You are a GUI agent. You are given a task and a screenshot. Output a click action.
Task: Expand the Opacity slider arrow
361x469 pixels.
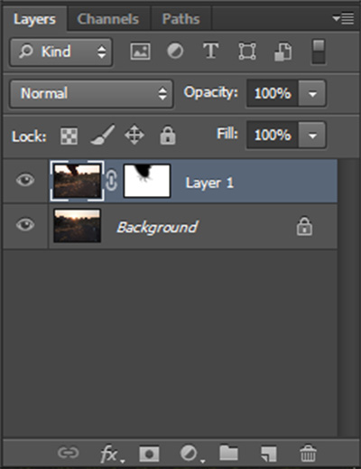point(312,93)
